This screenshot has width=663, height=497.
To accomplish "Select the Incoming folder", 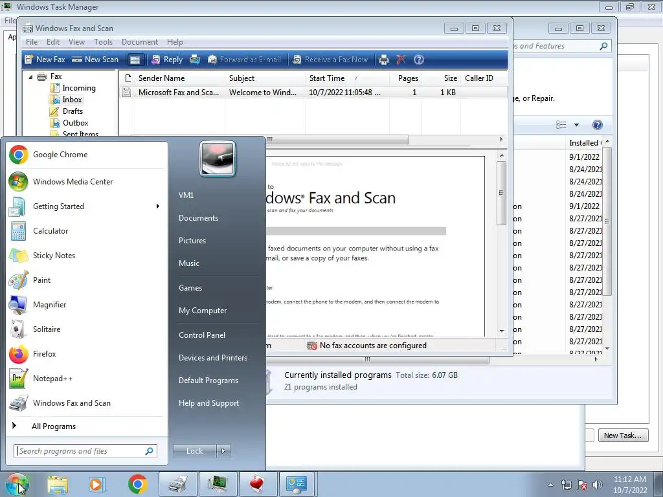I will pyautogui.click(x=73, y=88).
